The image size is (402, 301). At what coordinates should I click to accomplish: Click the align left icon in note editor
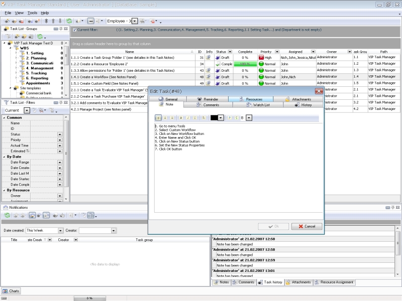159,118
